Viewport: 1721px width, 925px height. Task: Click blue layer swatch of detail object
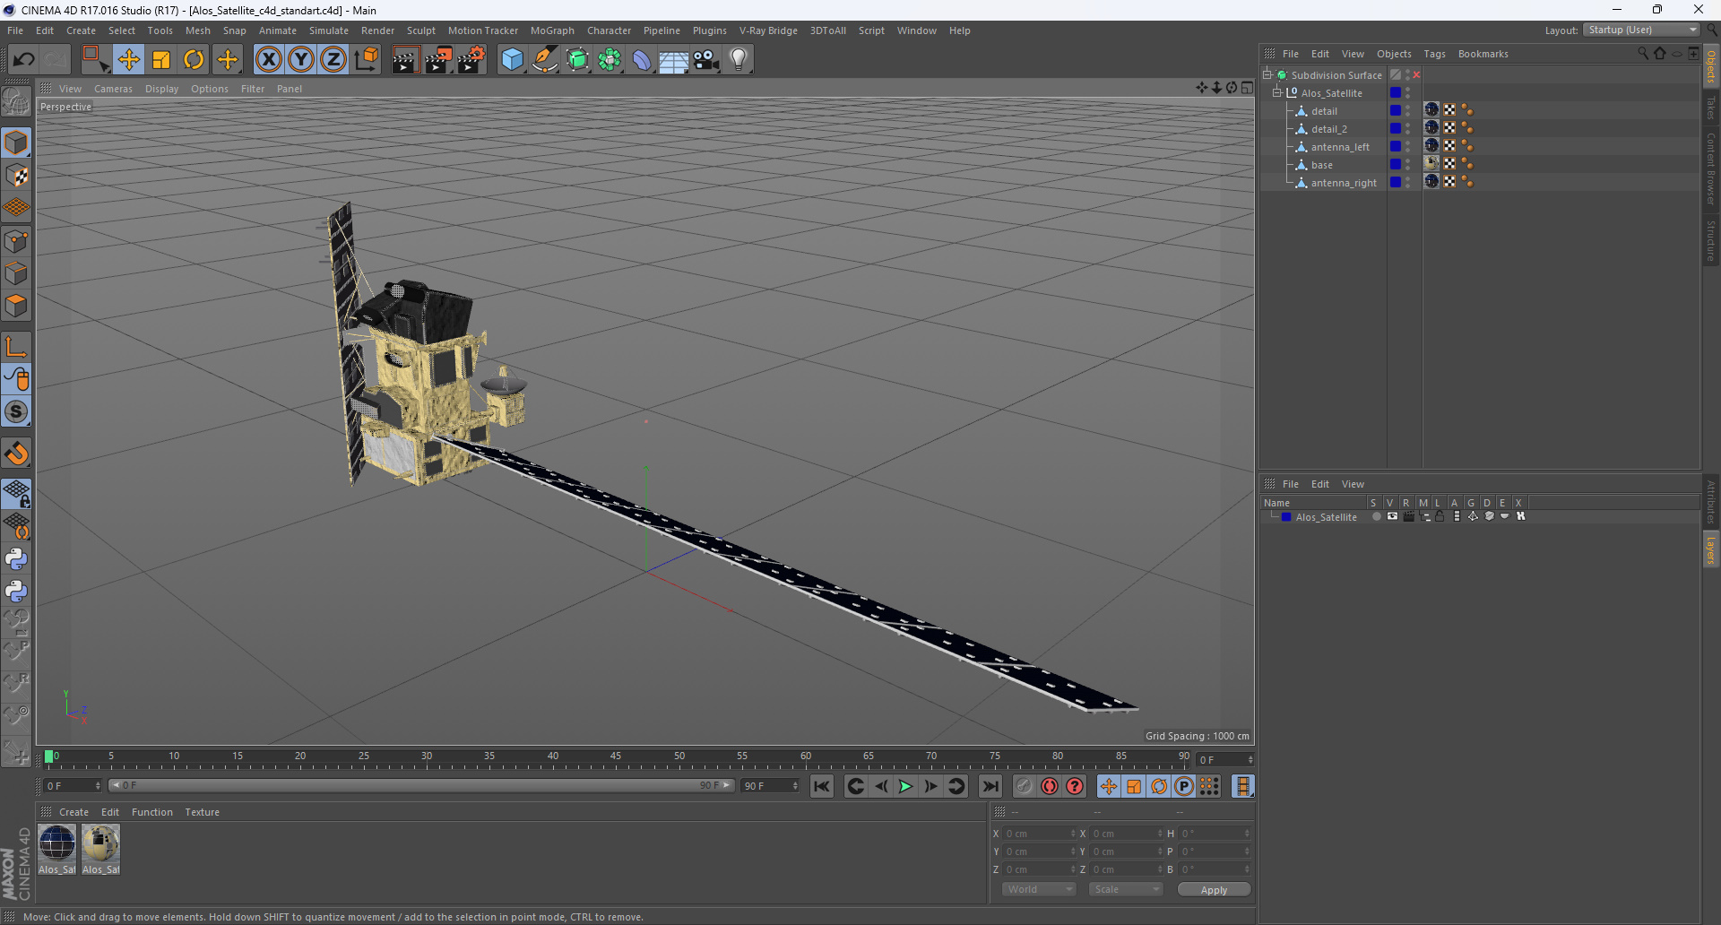pyautogui.click(x=1396, y=110)
